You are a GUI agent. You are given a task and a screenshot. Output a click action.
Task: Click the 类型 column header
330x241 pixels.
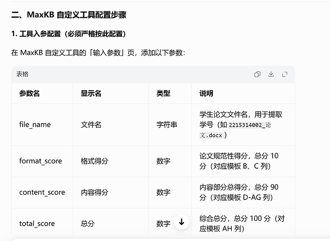(x=163, y=93)
